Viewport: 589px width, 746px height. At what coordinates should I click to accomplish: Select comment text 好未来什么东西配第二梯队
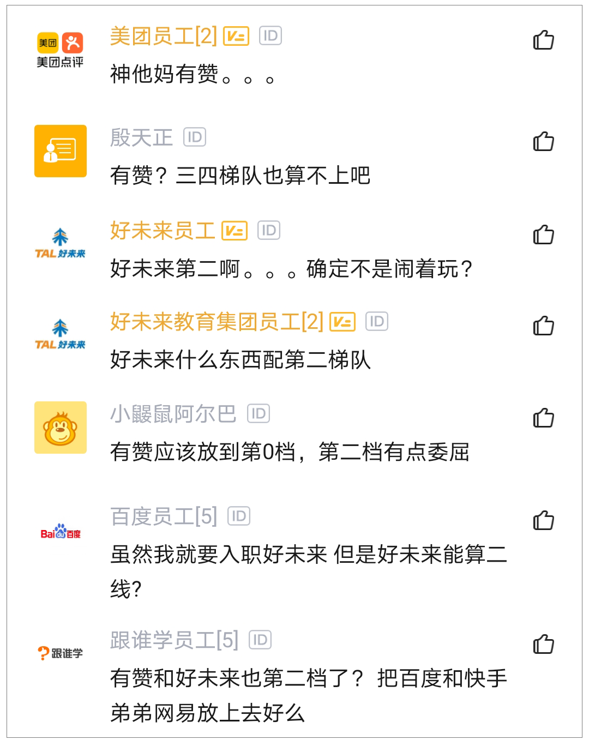pyautogui.click(x=241, y=360)
